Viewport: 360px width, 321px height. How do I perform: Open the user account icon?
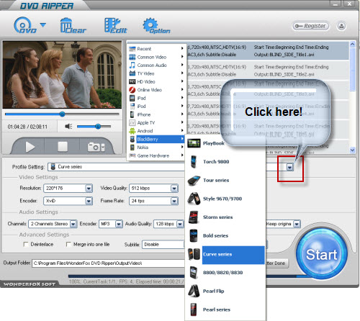(341, 26)
